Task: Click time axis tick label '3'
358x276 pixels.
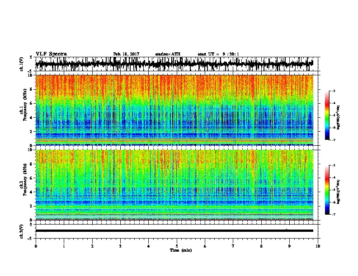Action: (x=120, y=246)
